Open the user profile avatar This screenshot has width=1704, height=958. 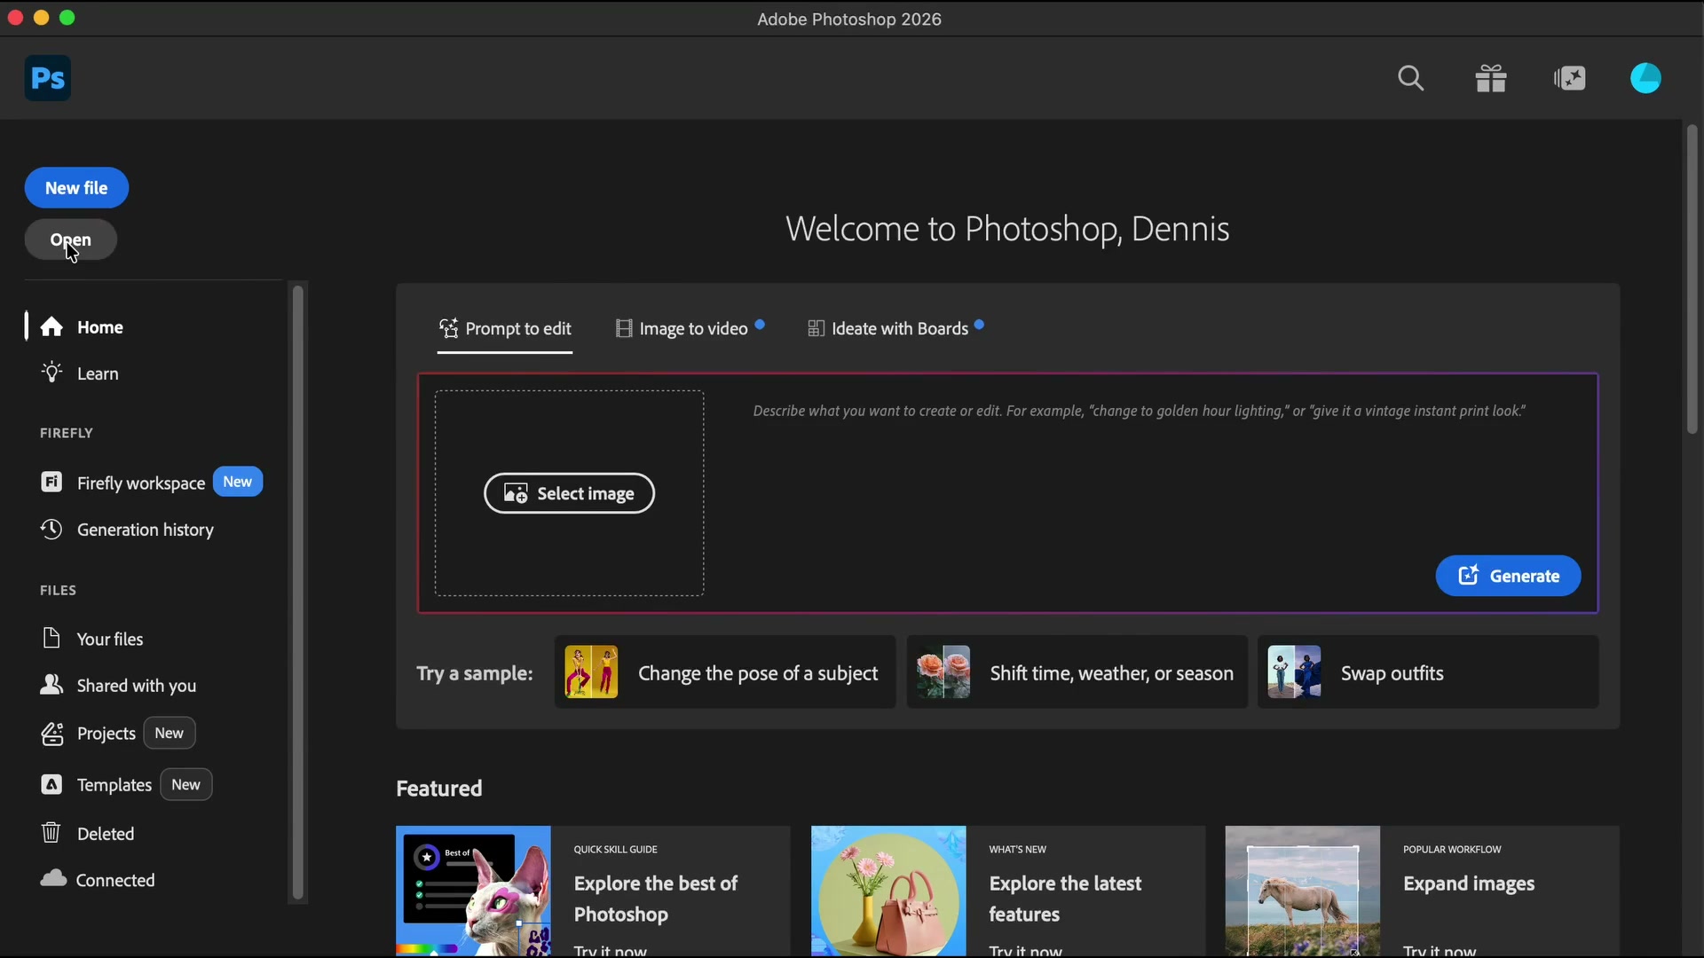point(1645,78)
